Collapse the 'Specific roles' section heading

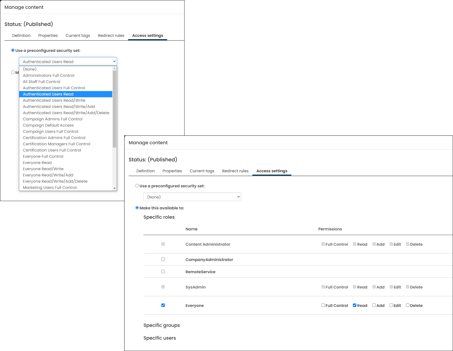coord(159,217)
